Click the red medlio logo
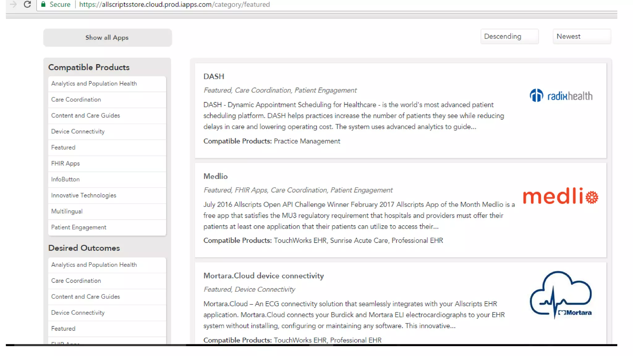This screenshot has height=356, width=633. point(560,196)
